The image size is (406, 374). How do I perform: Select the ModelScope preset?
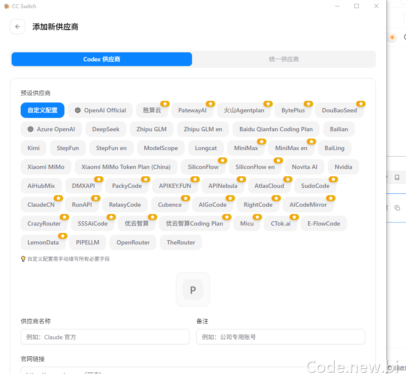[161, 148]
